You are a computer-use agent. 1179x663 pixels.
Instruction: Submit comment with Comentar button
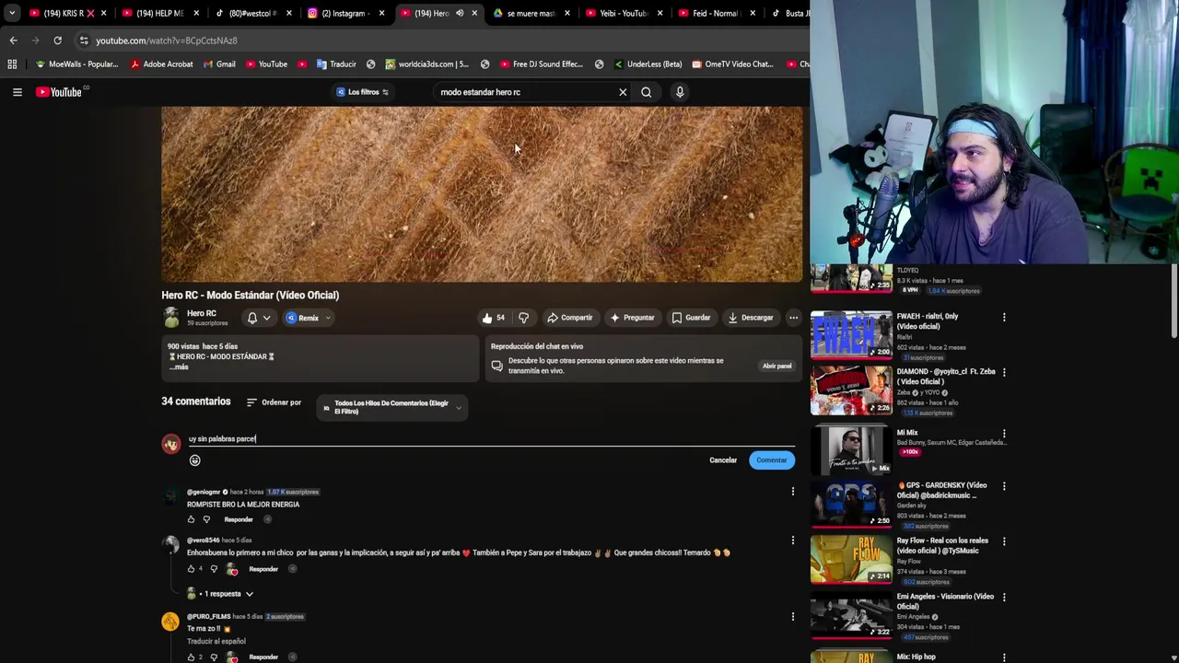click(x=772, y=460)
